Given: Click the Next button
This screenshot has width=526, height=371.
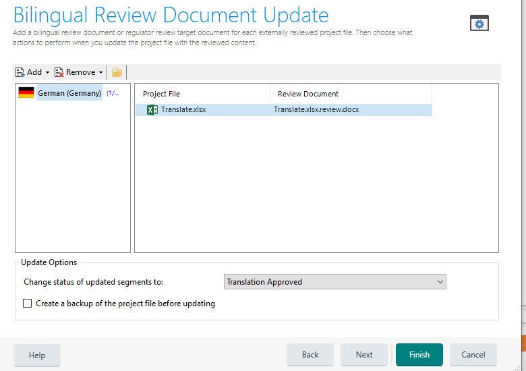Looking at the screenshot, I should (364, 355).
